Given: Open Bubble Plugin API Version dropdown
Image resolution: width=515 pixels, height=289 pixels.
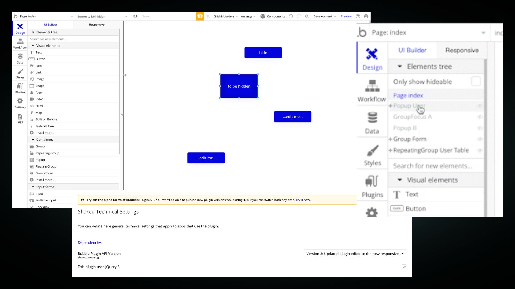Looking at the screenshot, I should (355, 254).
